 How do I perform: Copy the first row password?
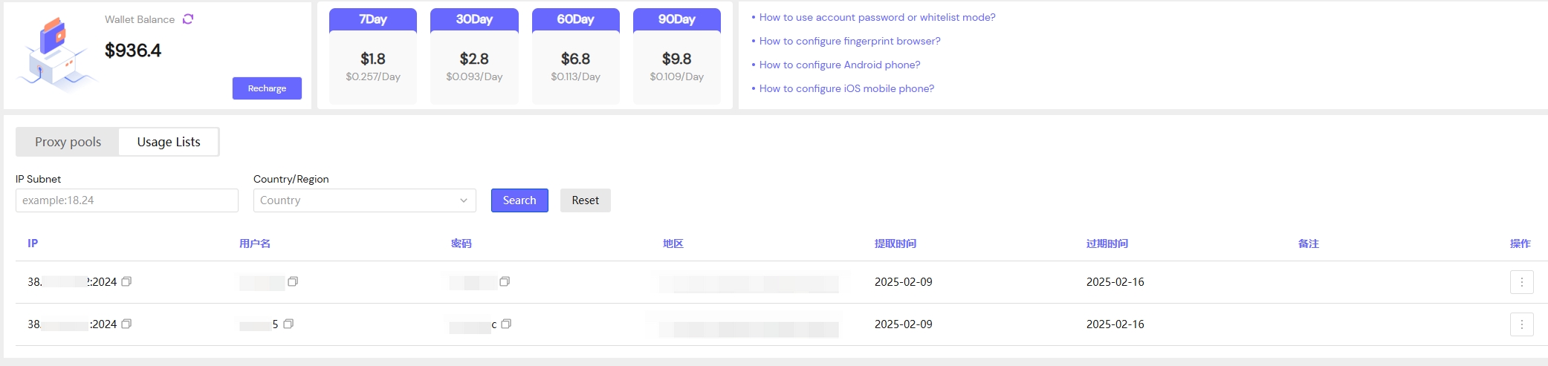click(x=505, y=281)
